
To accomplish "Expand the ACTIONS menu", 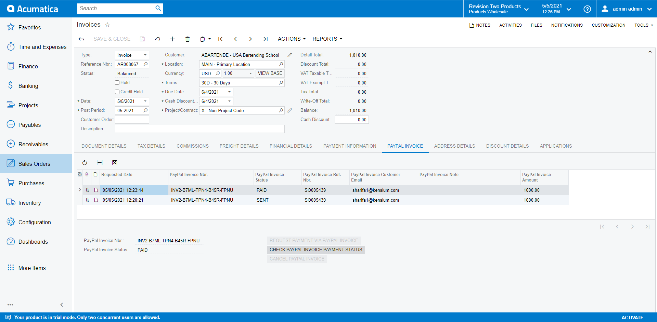I will click(x=292, y=39).
